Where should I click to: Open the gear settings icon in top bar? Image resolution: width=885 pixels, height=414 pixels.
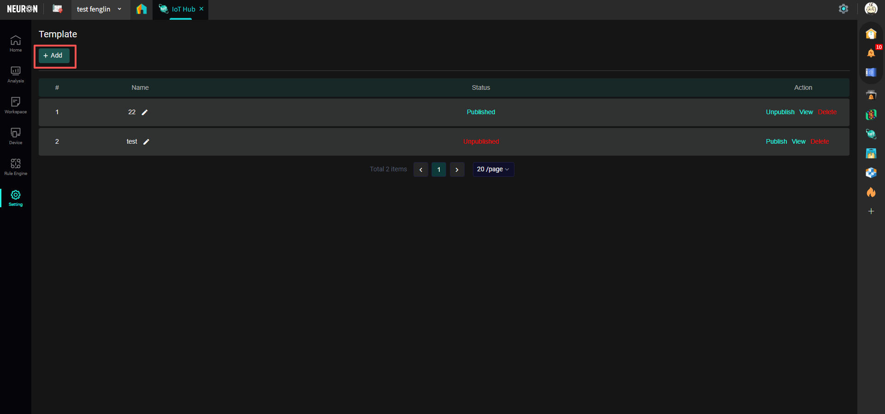tap(843, 9)
